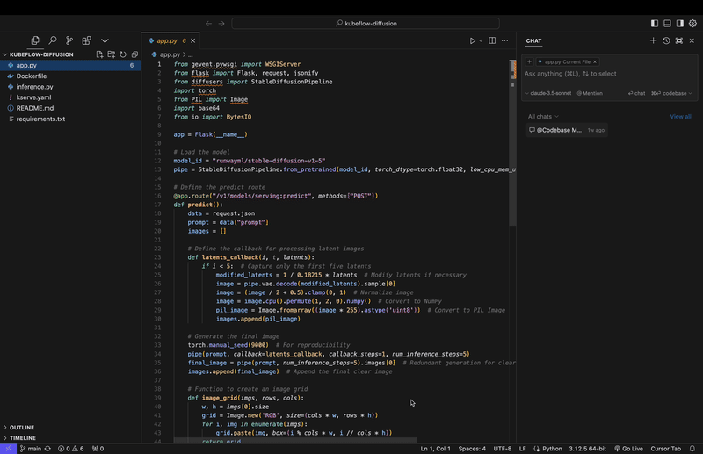703x454 pixels.
Task: Open kserve.yaml from the explorer
Action: point(70,97)
